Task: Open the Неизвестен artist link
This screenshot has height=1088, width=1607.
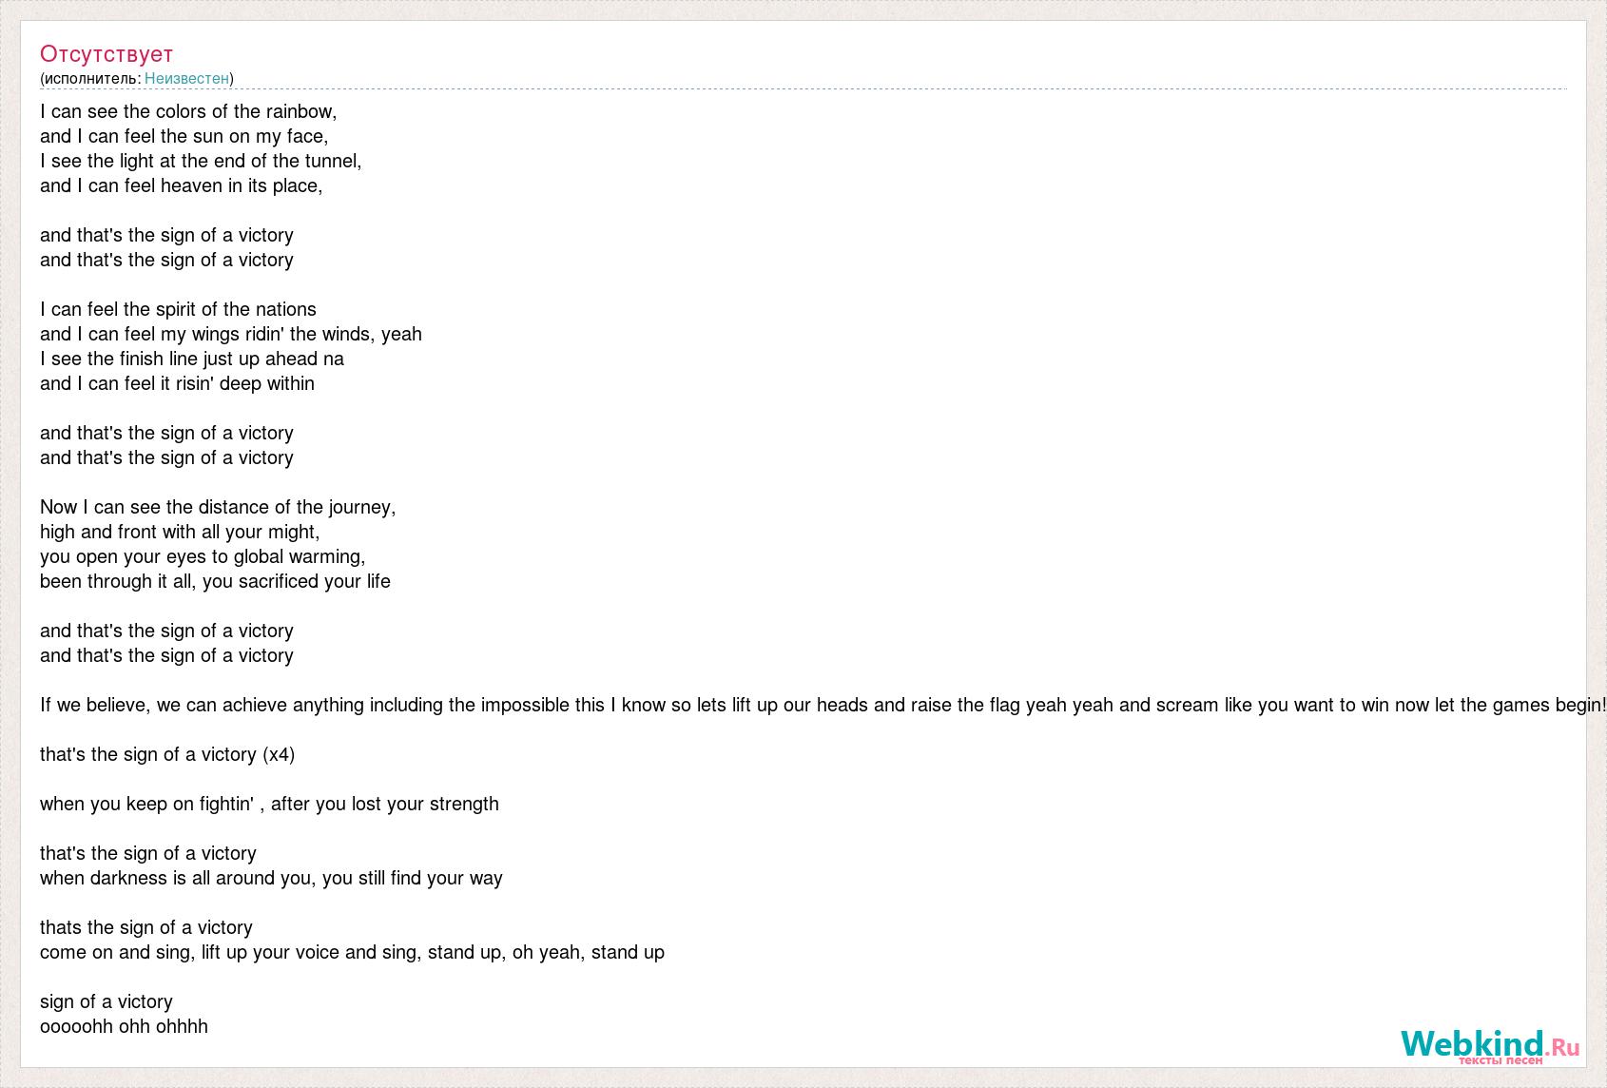Action: click(x=186, y=78)
